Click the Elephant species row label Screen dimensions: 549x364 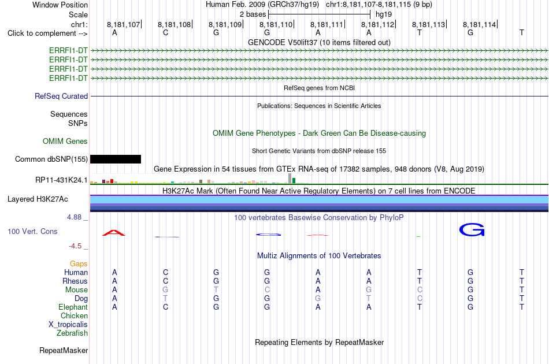pyautogui.click(x=73, y=307)
